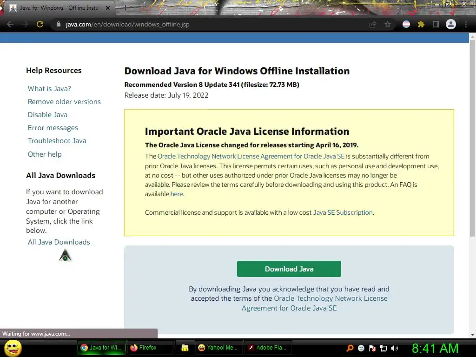Click the 8:41 AM taskbar clock

[x=435, y=348]
